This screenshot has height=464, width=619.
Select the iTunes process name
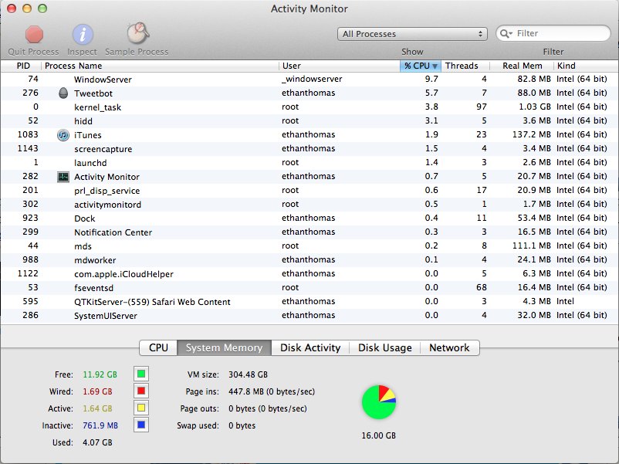click(x=88, y=135)
